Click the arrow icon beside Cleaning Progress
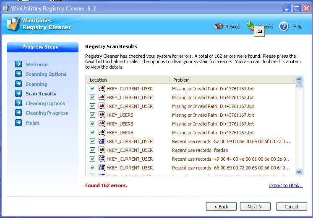 point(18,113)
